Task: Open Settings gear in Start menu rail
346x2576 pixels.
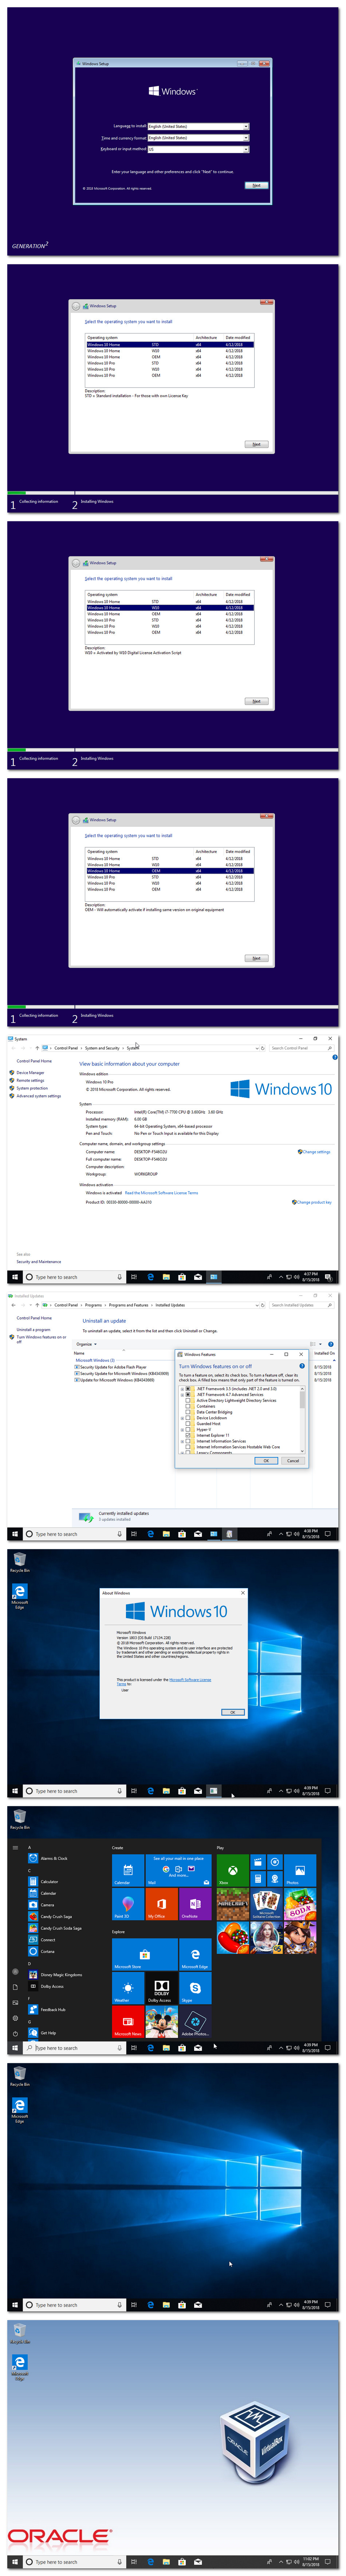Action: click(x=15, y=2018)
